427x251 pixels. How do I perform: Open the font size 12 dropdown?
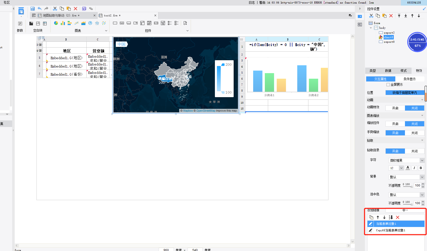point(396,168)
